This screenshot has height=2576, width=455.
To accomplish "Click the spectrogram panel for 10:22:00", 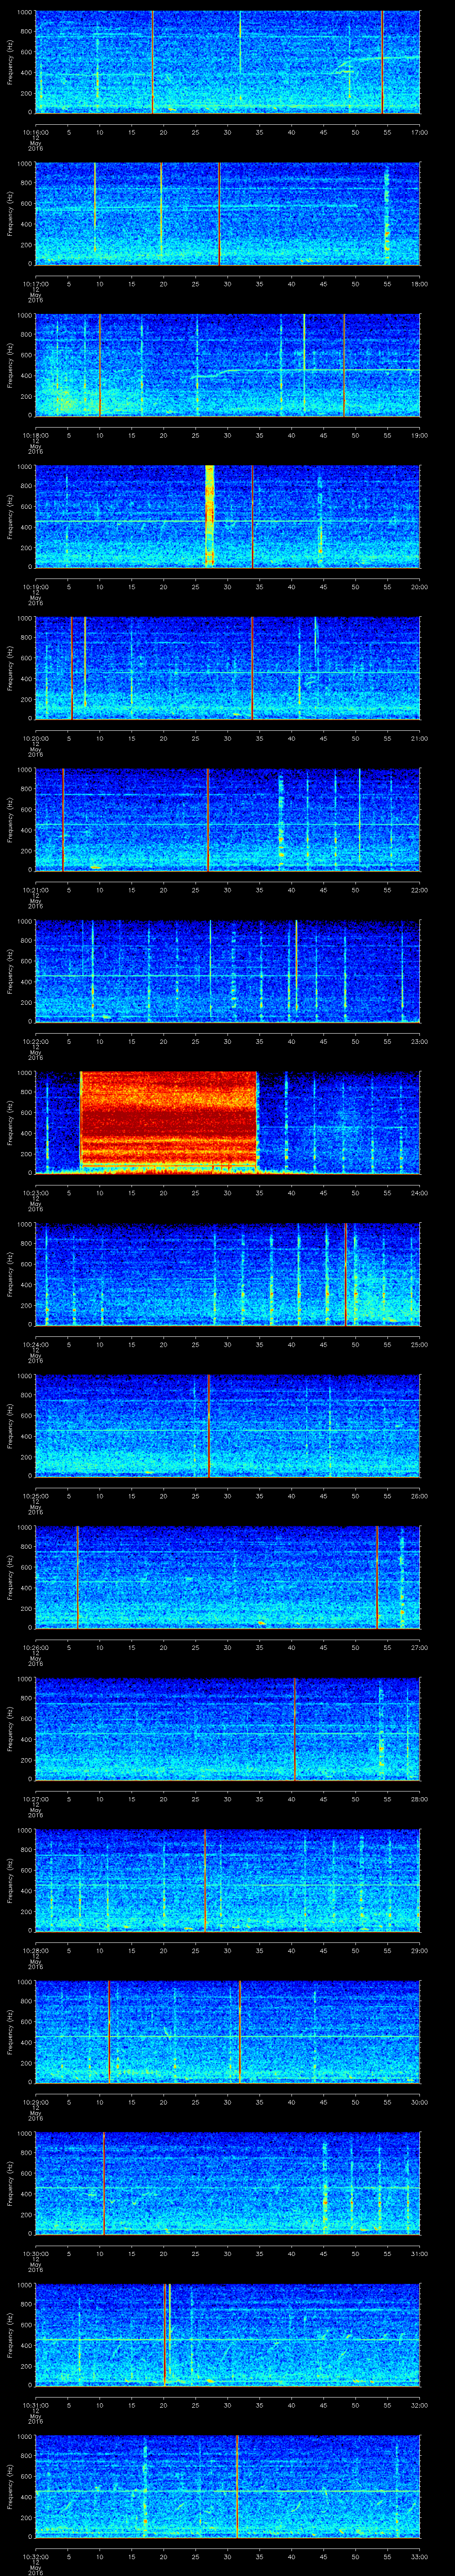I will click(227, 971).
